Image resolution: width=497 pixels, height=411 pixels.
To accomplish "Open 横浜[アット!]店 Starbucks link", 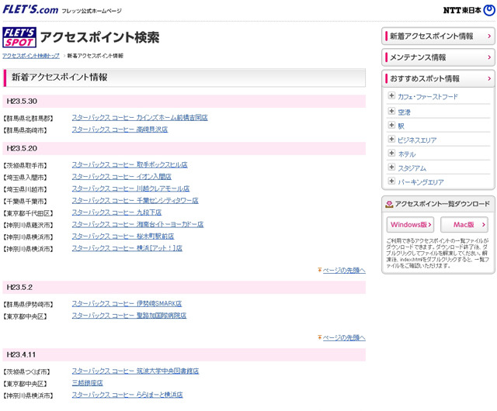I will 127,248.
